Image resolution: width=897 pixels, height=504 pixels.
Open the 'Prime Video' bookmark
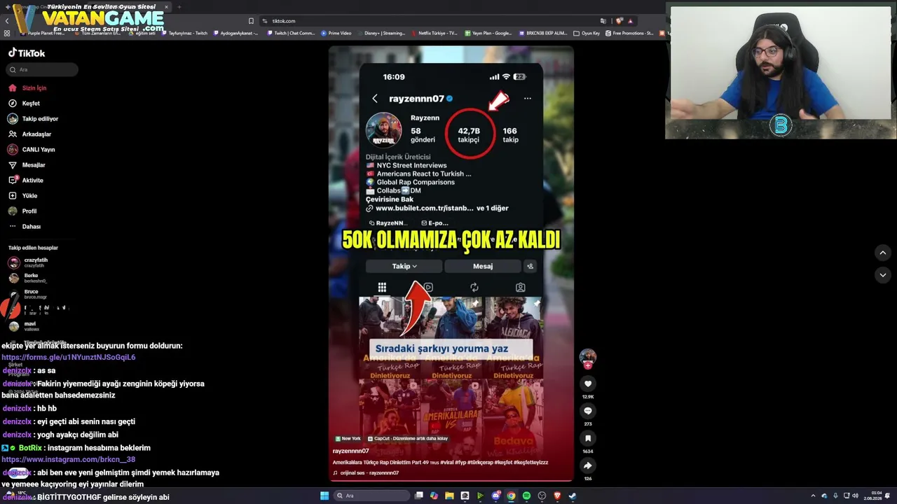(336, 33)
